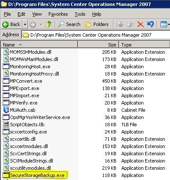Click the Cabinet File type entry
Screen dimensions: 170x180
[x=133, y=110]
